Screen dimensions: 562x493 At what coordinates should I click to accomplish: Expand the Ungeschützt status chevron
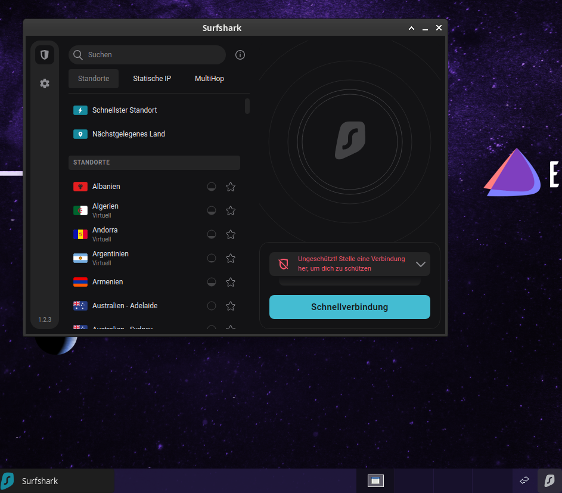pyautogui.click(x=421, y=264)
